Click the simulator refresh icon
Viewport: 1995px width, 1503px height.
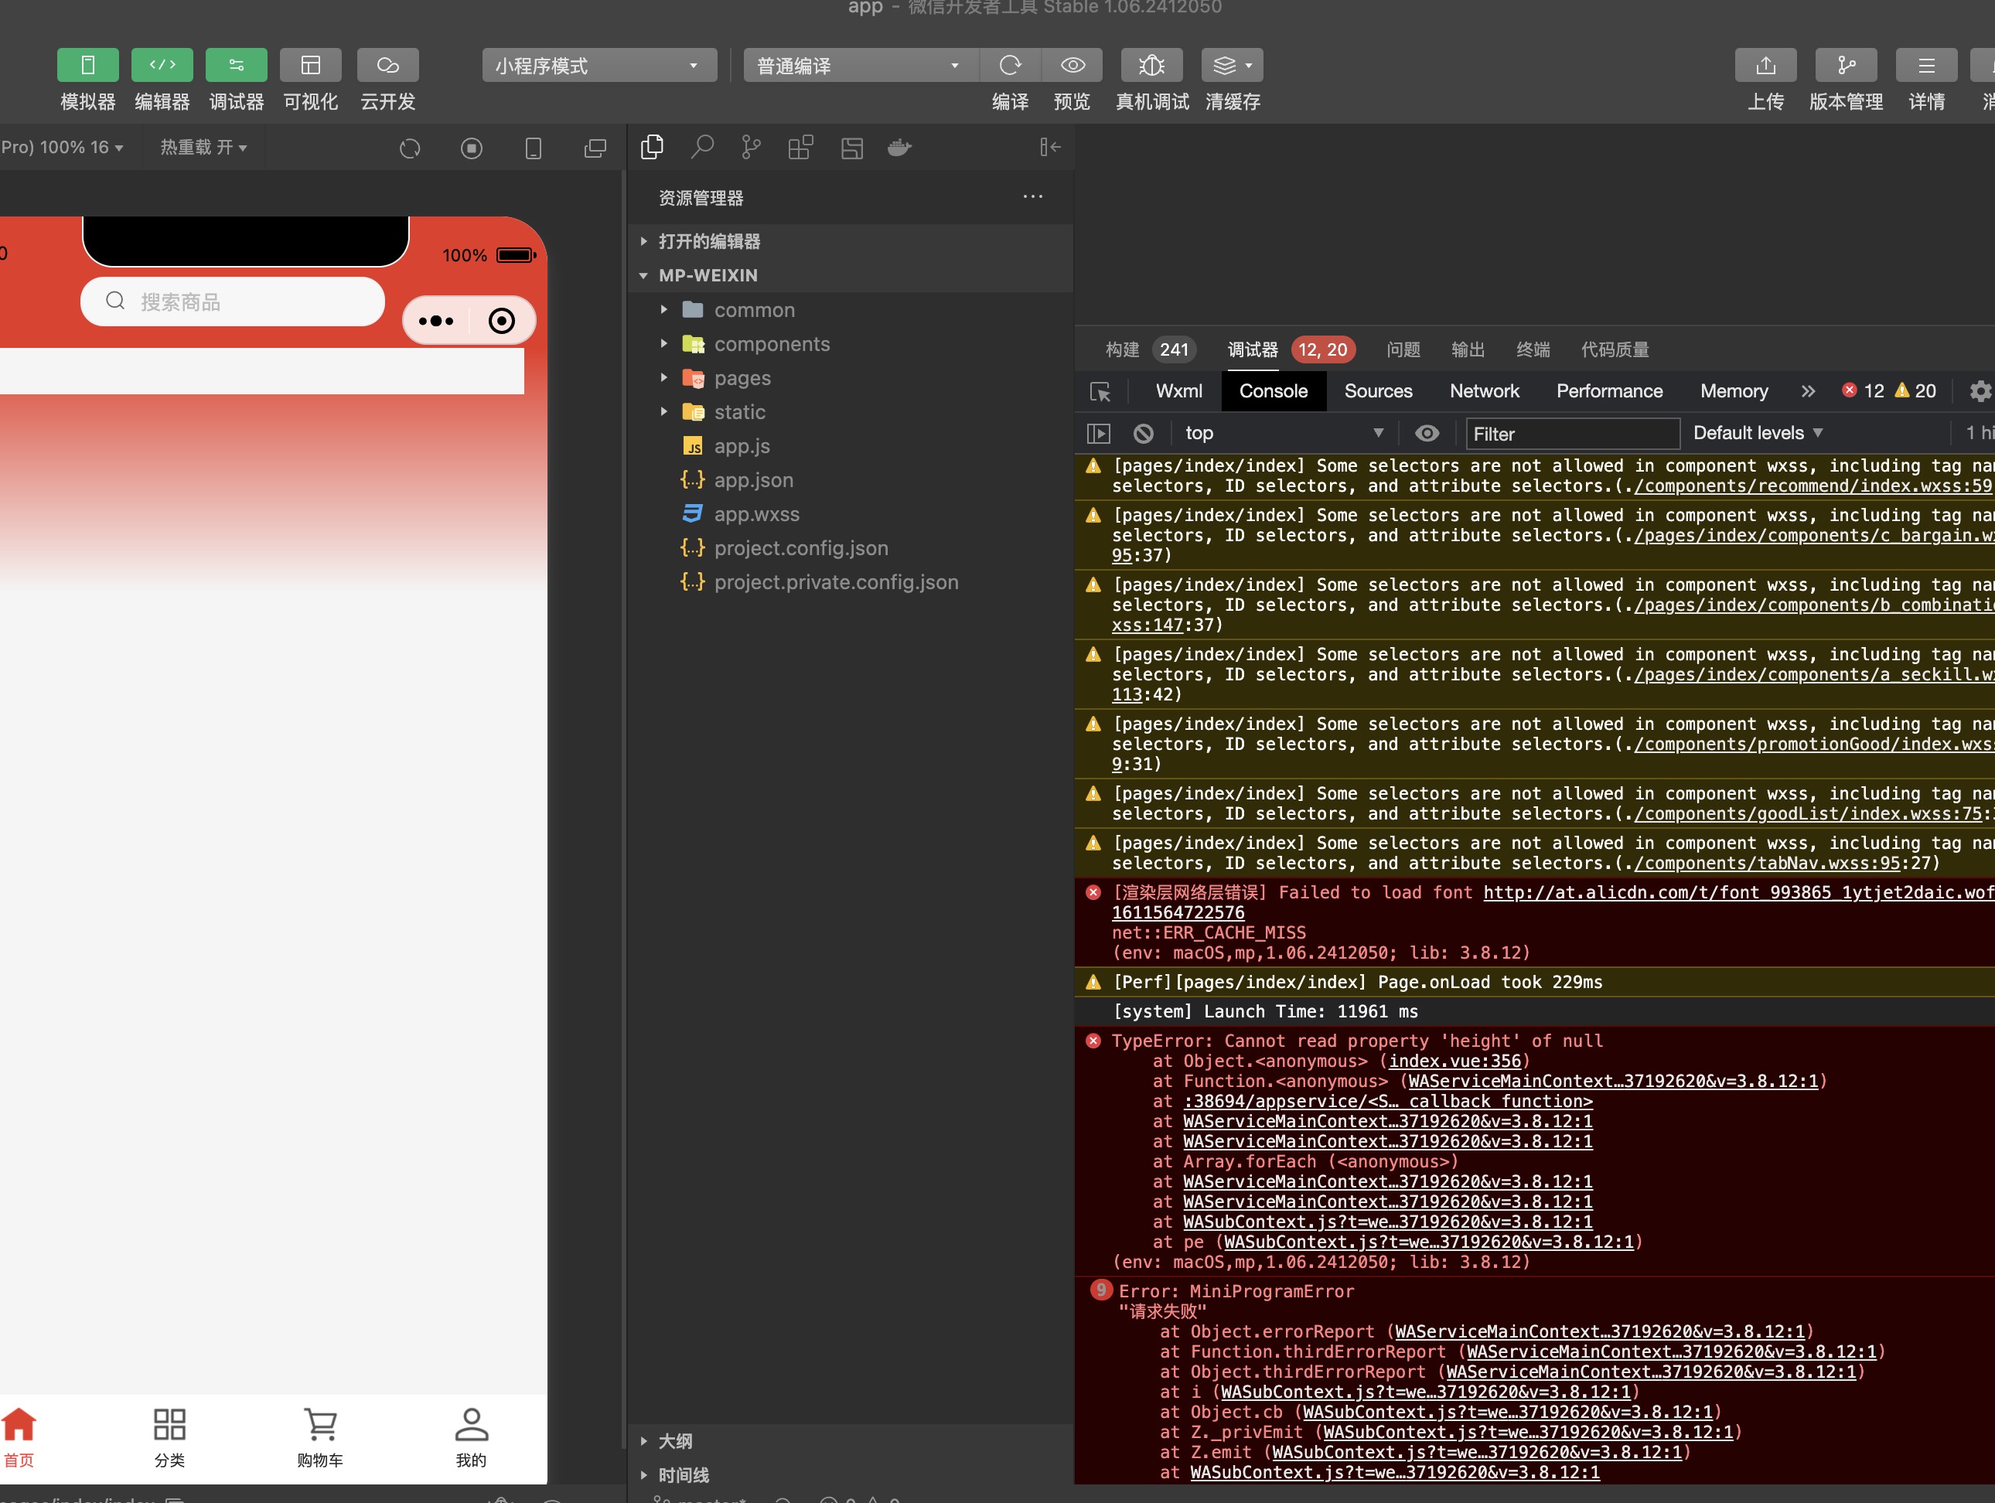point(411,148)
